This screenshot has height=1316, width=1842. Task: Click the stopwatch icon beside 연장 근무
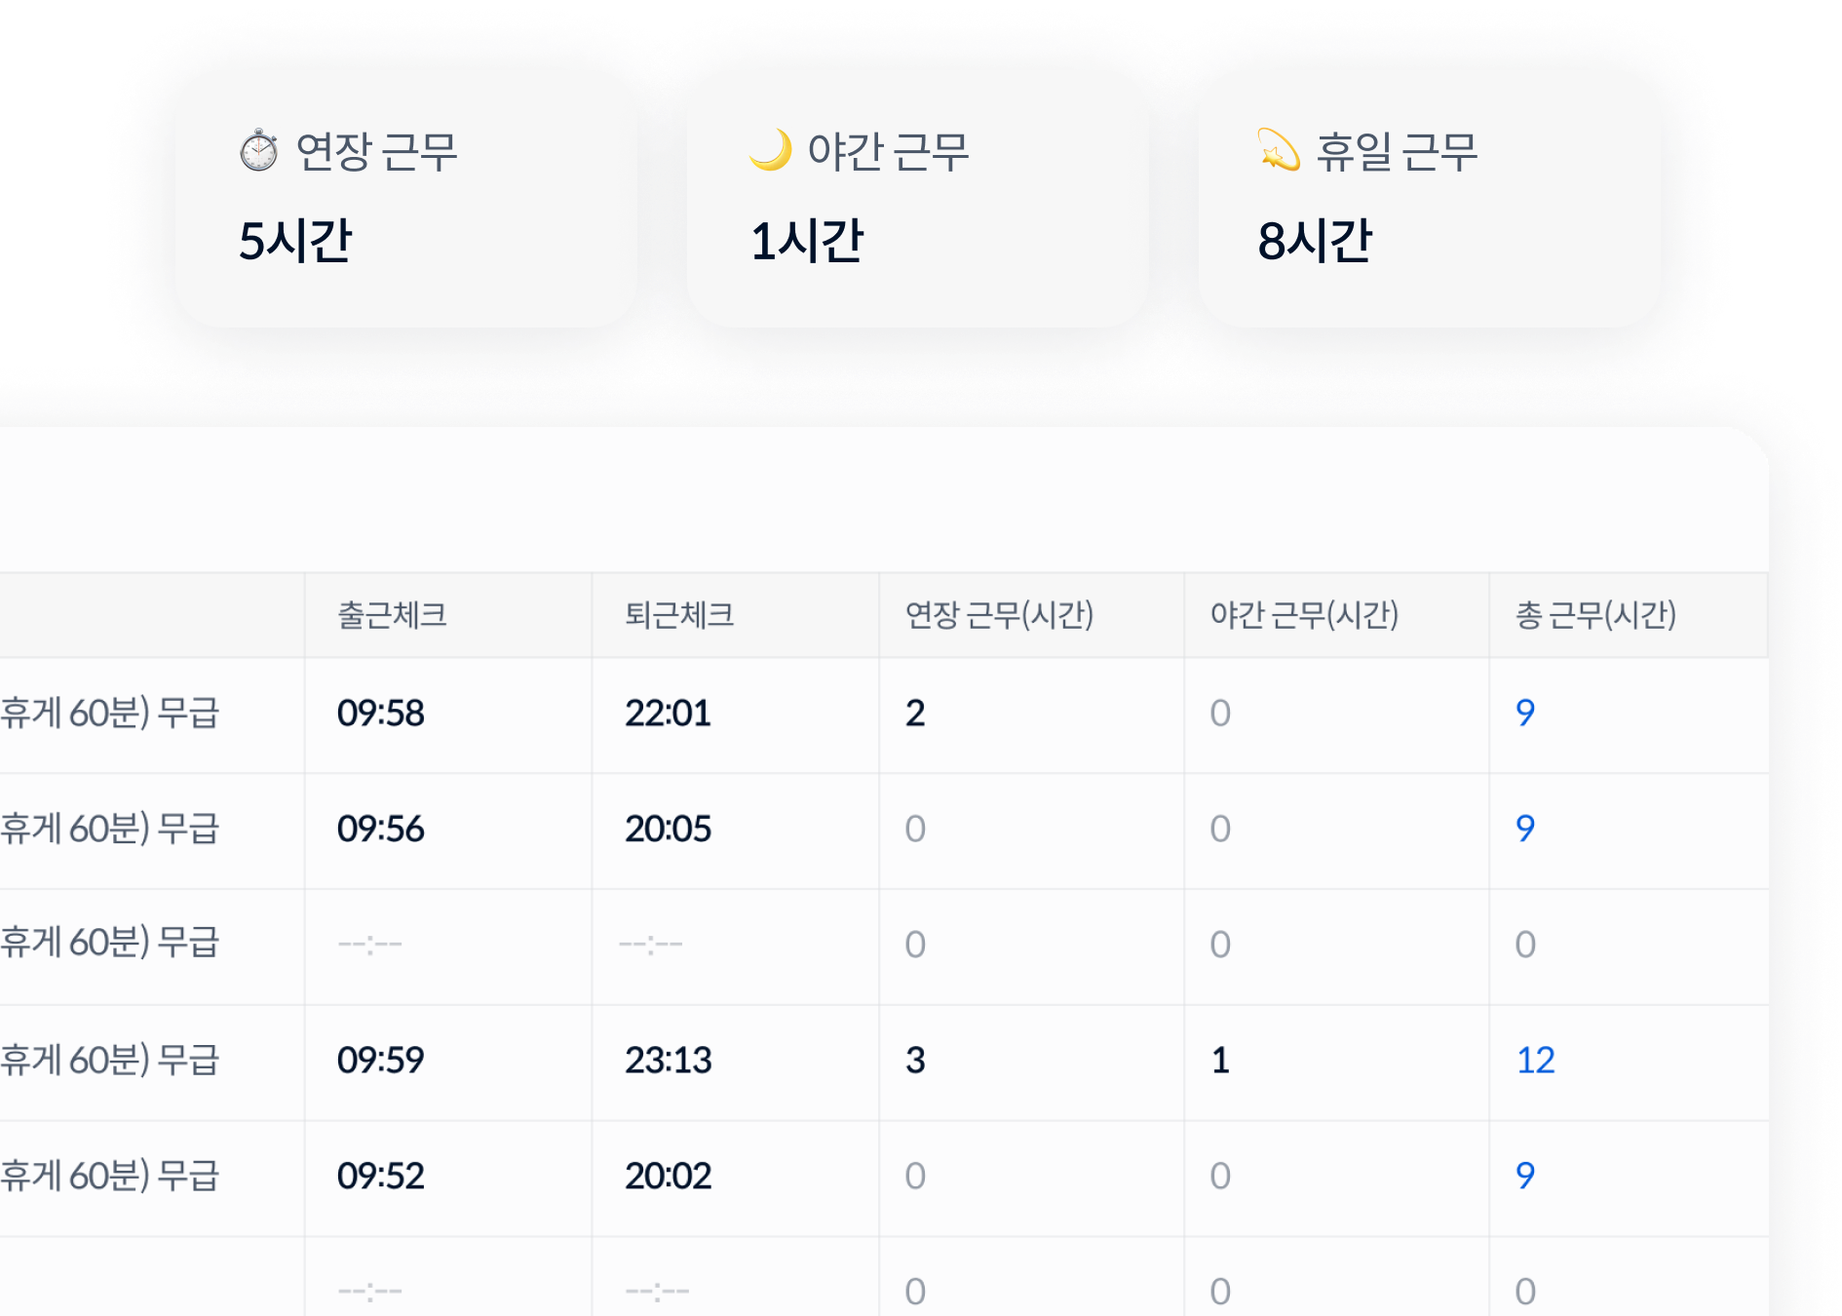[x=258, y=151]
